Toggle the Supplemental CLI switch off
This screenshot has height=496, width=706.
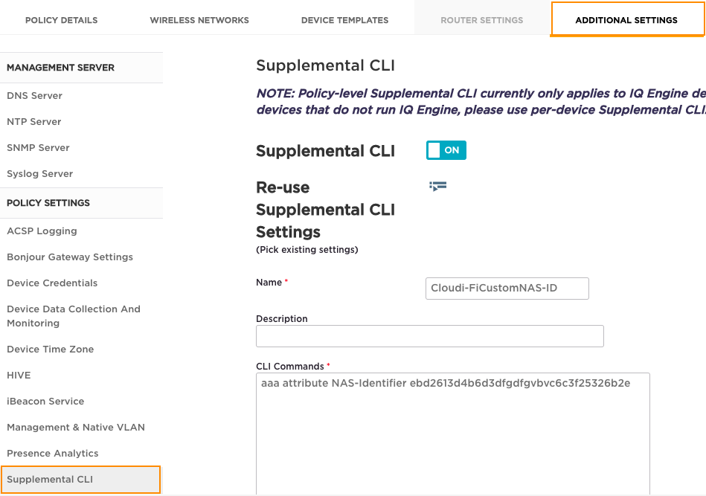pyautogui.click(x=446, y=150)
